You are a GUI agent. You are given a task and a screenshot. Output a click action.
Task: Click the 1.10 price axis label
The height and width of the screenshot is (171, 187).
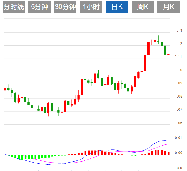click(x=179, y=70)
